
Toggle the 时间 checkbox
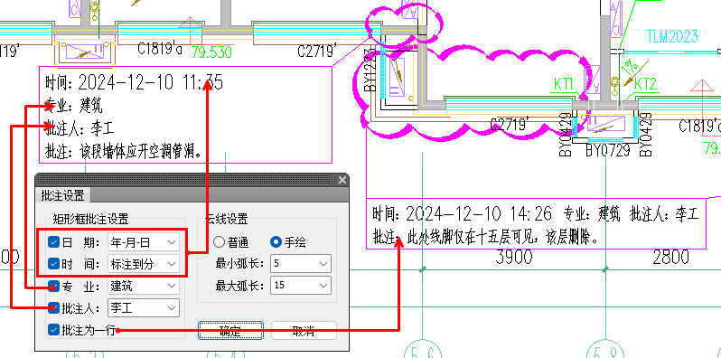(54, 264)
